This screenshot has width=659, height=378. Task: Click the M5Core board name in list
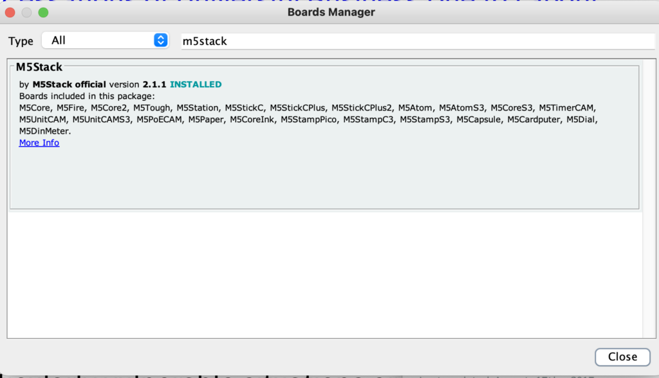click(35, 108)
